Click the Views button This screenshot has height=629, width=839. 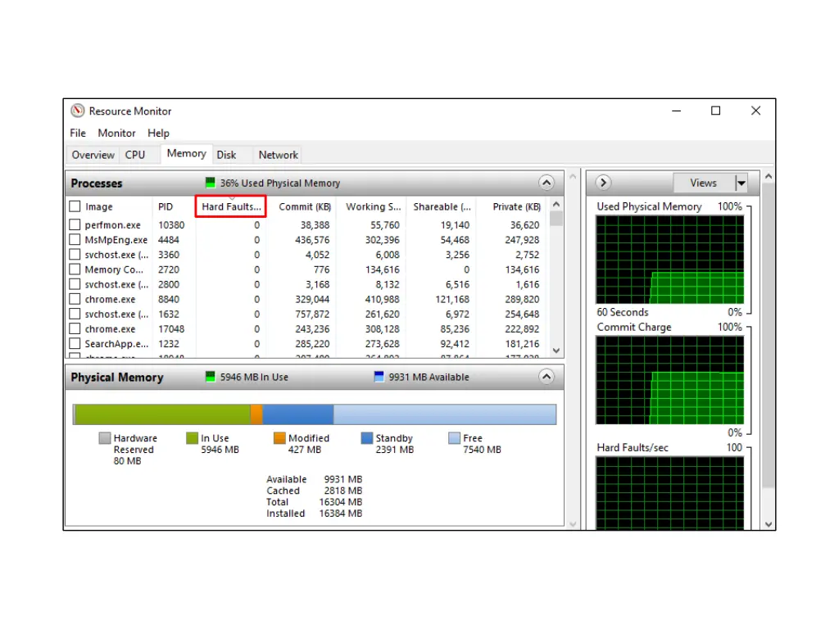tap(703, 183)
